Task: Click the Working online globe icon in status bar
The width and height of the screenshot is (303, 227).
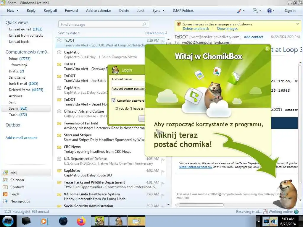Action: pos(296,212)
